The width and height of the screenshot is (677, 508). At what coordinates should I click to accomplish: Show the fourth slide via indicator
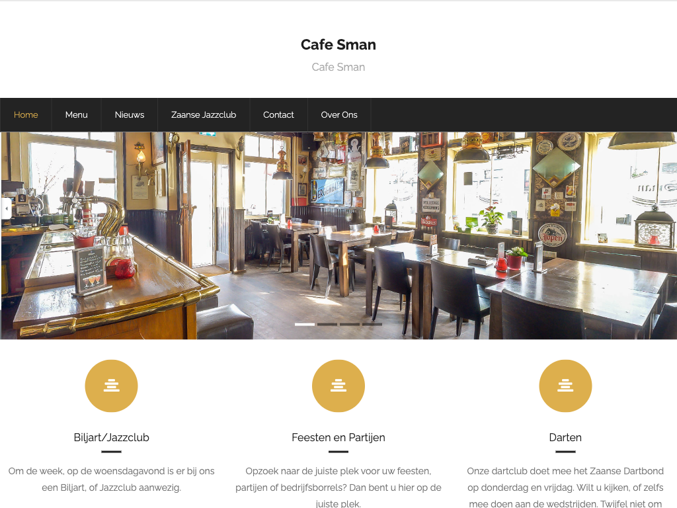372,324
